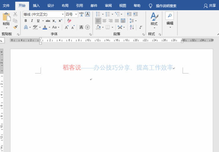This screenshot has width=219, height=152.
Task: Expand the underline style dropdown arrow
Action: point(43,21)
